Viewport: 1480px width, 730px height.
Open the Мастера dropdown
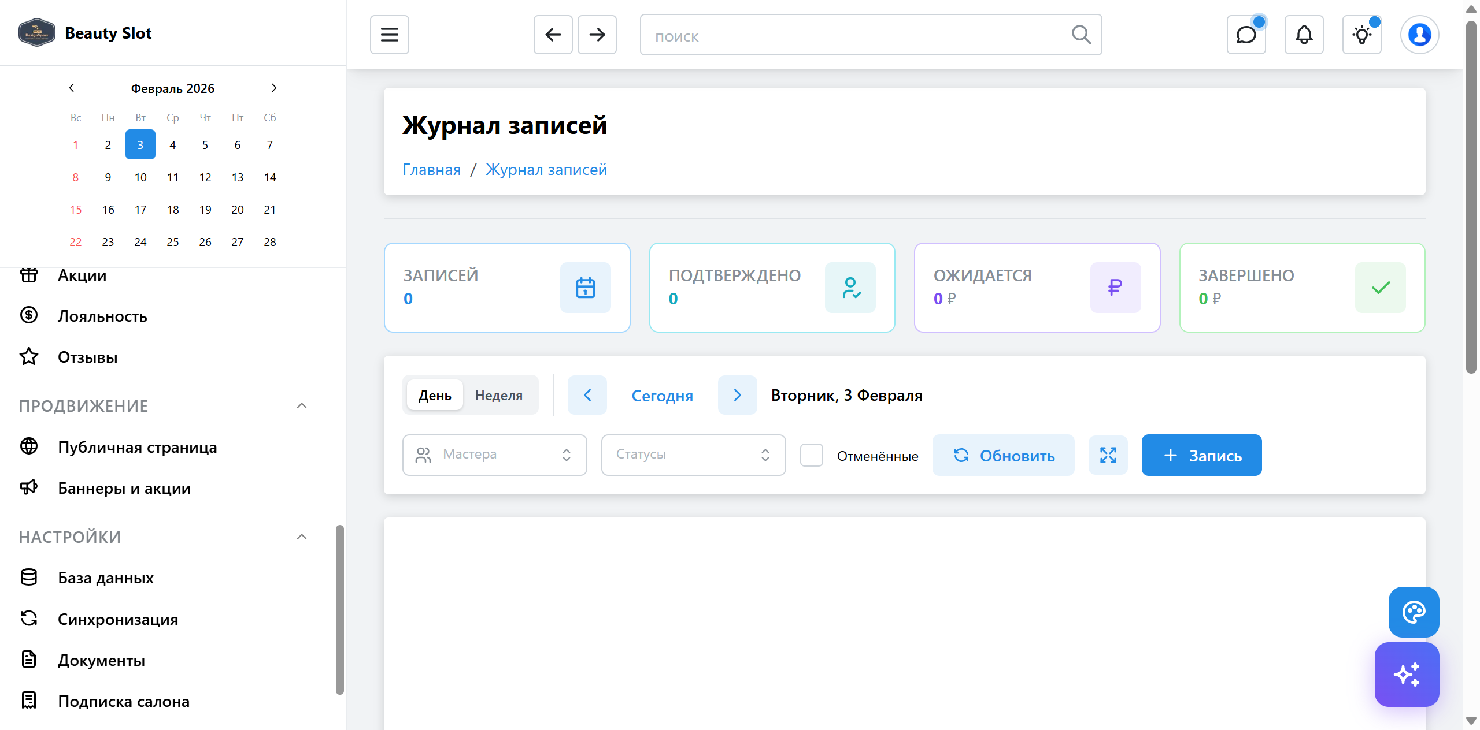pos(494,455)
